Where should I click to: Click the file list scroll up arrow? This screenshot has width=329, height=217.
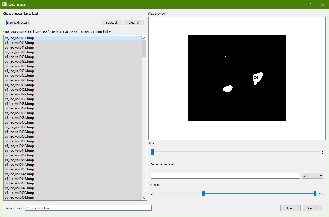tap(144, 38)
